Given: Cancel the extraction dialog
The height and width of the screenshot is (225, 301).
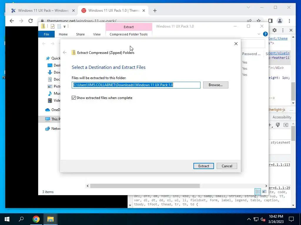Looking at the screenshot, I should 227,166.
